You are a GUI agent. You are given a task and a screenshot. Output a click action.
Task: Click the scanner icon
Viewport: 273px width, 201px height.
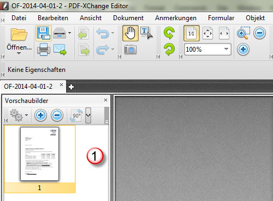point(60,33)
